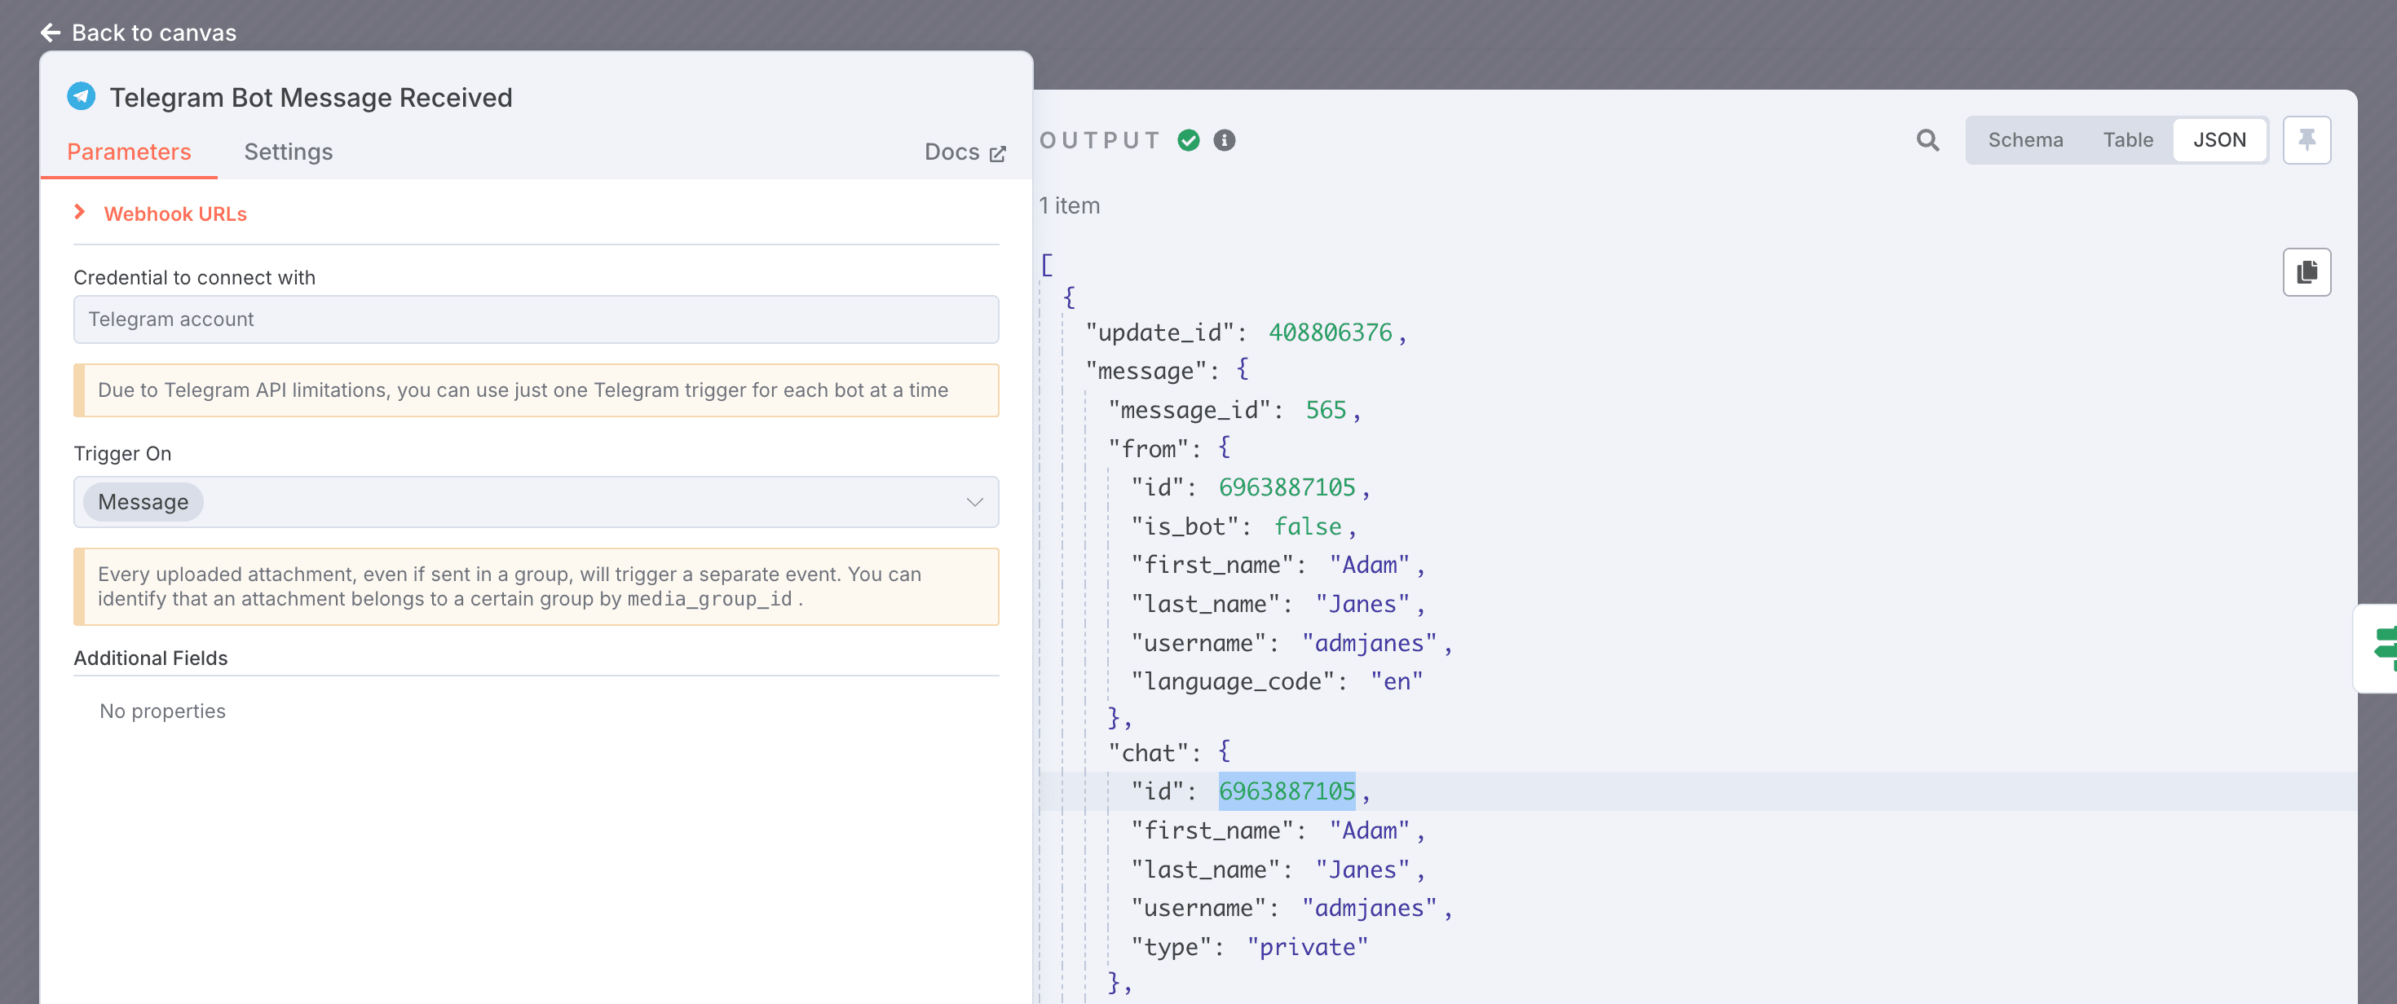Go back to canvas
2397x1004 pixels.
click(138, 33)
